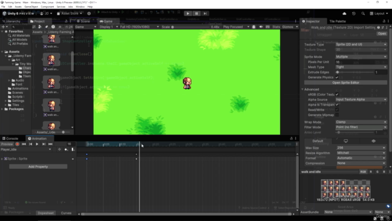Switch to Tile Palette tab
The width and height of the screenshot is (392, 221).
coord(337,21)
